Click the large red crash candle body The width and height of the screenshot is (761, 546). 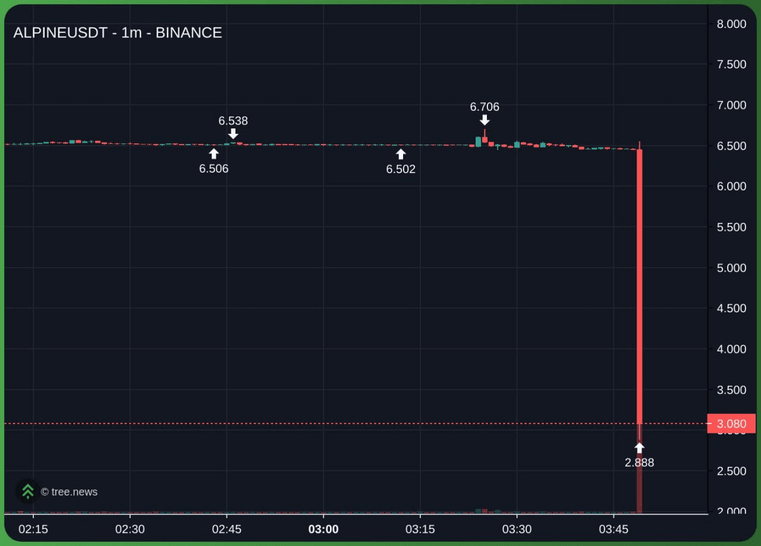(x=640, y=286)
